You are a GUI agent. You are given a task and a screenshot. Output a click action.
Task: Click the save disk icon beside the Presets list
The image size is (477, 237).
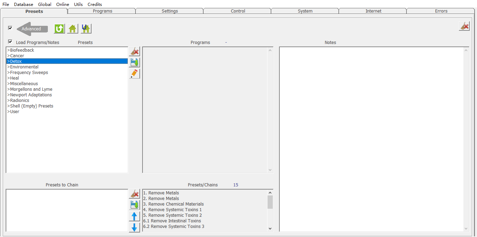coord(134,63)
